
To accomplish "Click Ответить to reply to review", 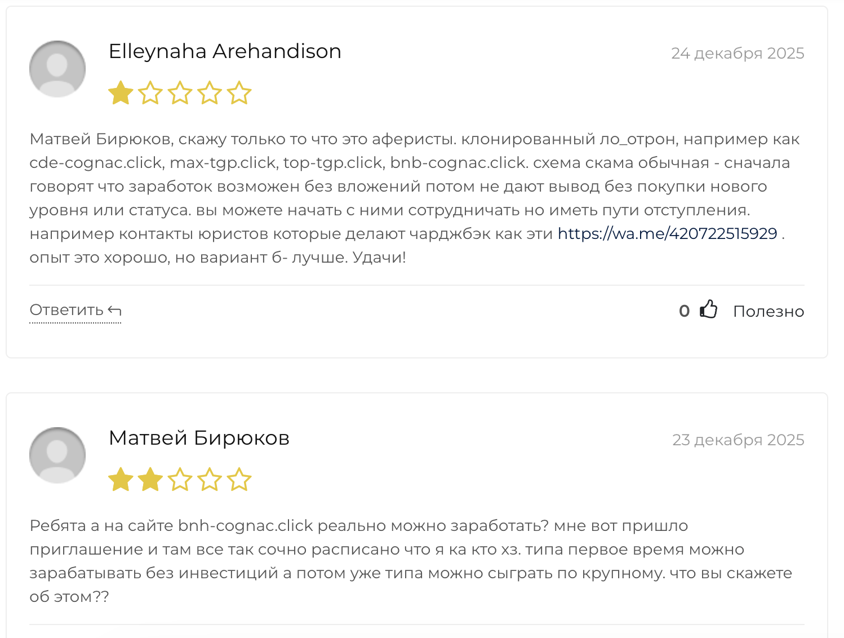I will pos(66,310).
